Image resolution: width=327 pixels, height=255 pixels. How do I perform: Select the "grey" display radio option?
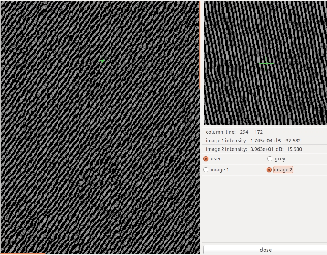tap(270, 159)
